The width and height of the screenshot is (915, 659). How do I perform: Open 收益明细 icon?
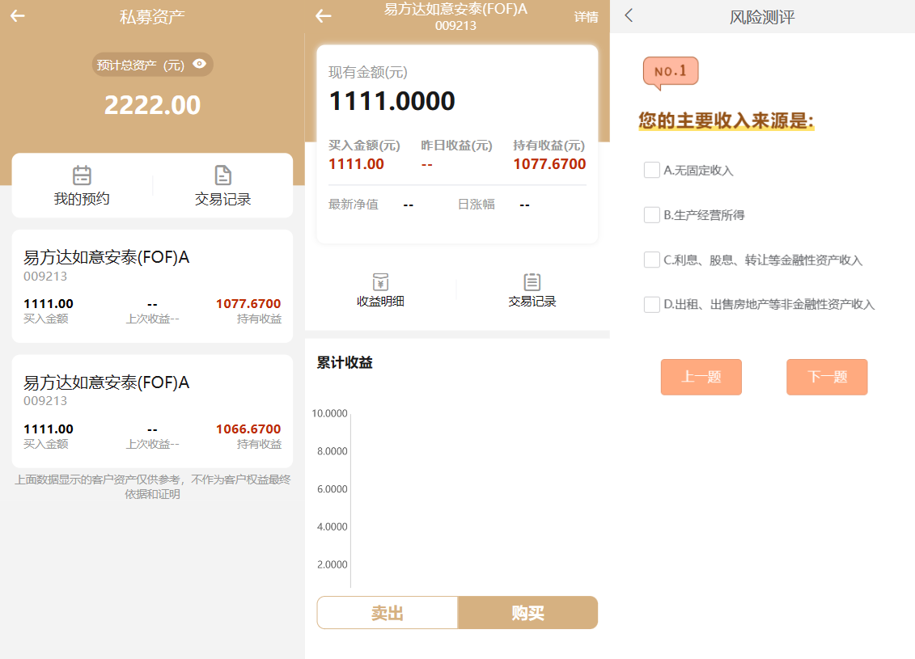380,282
